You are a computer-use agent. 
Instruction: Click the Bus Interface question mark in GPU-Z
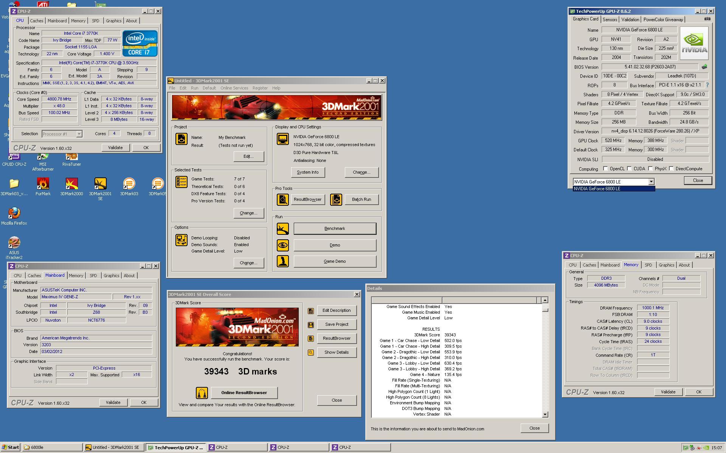coord(707,85)
